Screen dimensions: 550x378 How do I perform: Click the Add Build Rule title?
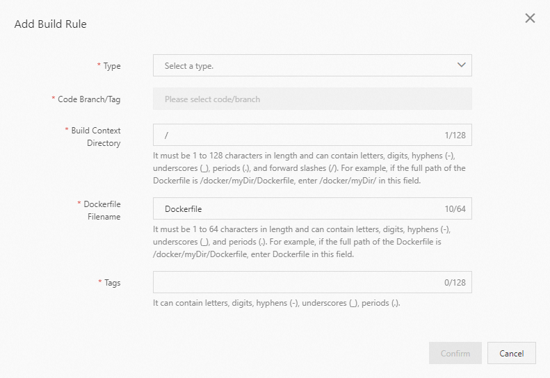[x=50, y=24]
